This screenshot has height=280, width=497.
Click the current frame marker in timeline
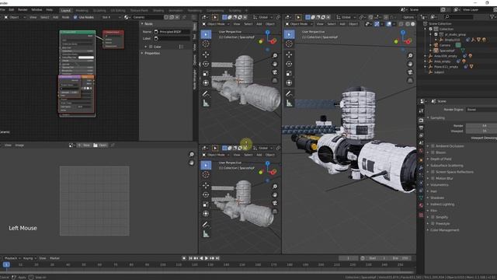[x=6, y=264]
